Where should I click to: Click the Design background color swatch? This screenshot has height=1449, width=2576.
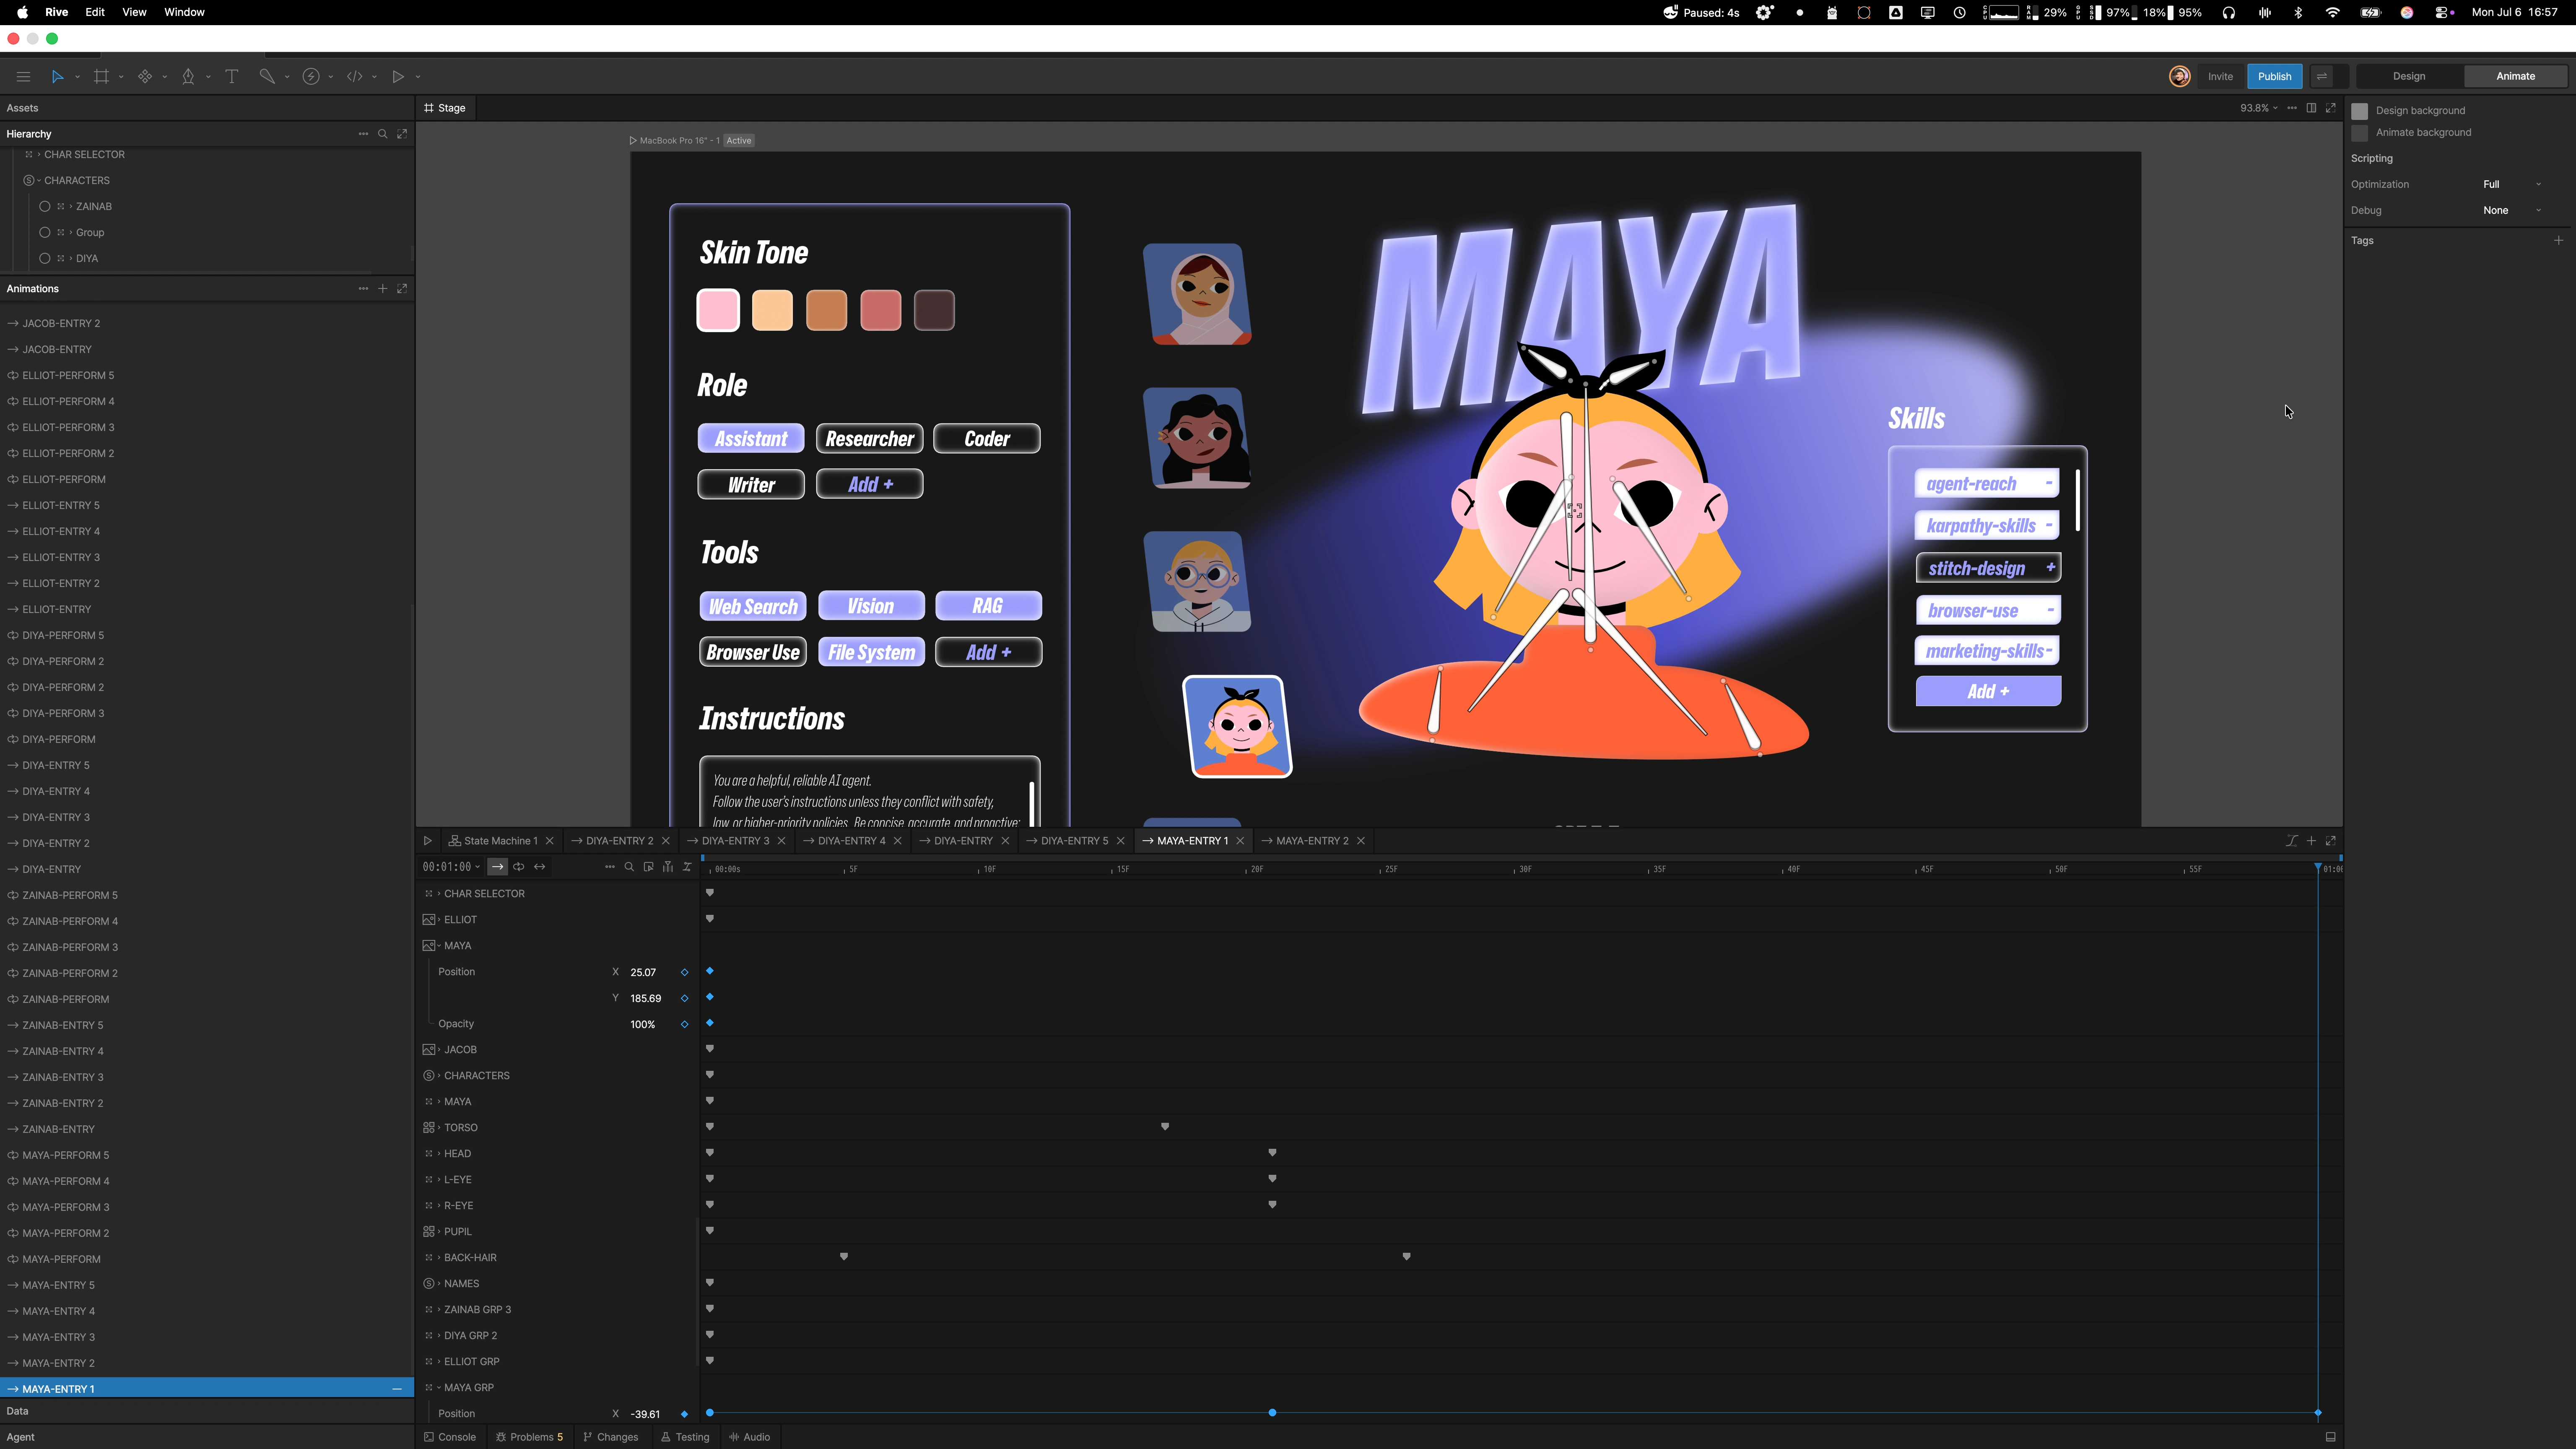2360,111
